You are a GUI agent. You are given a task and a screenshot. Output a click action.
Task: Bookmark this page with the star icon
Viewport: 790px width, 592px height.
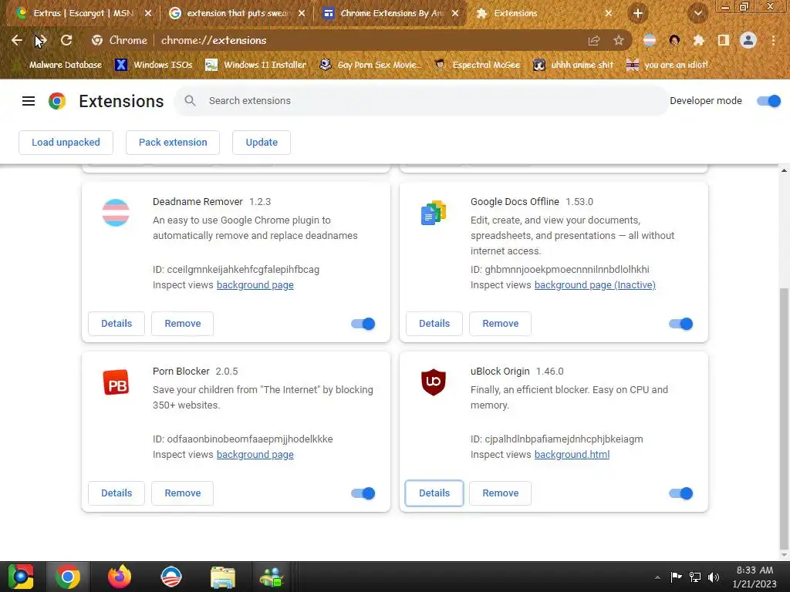619,40
